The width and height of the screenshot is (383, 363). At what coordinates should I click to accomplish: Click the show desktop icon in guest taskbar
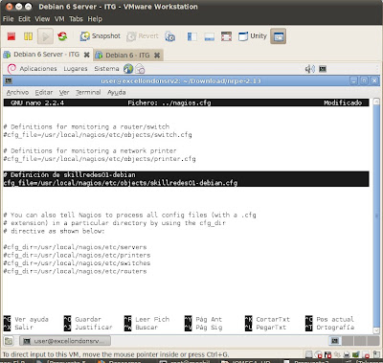(9, 341)
